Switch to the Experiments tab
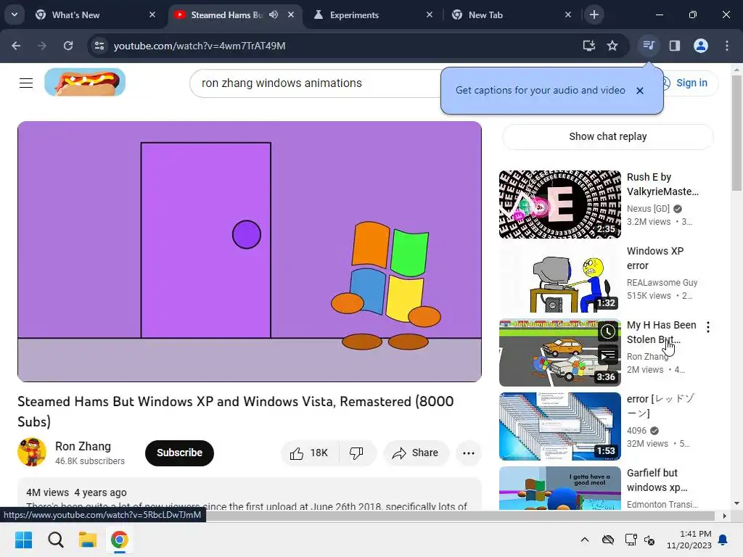Image resolution: width=743 pixels, height=557 pixels. click(374, 15)
